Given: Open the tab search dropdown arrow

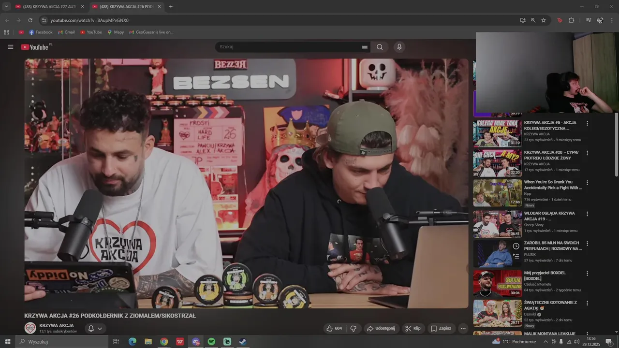Looking at the screenshot, I should [6, 7].
